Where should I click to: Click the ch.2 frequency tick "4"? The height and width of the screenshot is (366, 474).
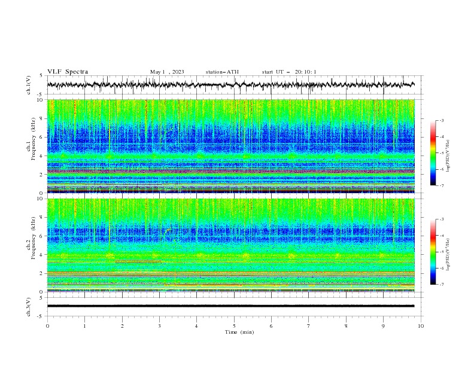pos(42,255)
